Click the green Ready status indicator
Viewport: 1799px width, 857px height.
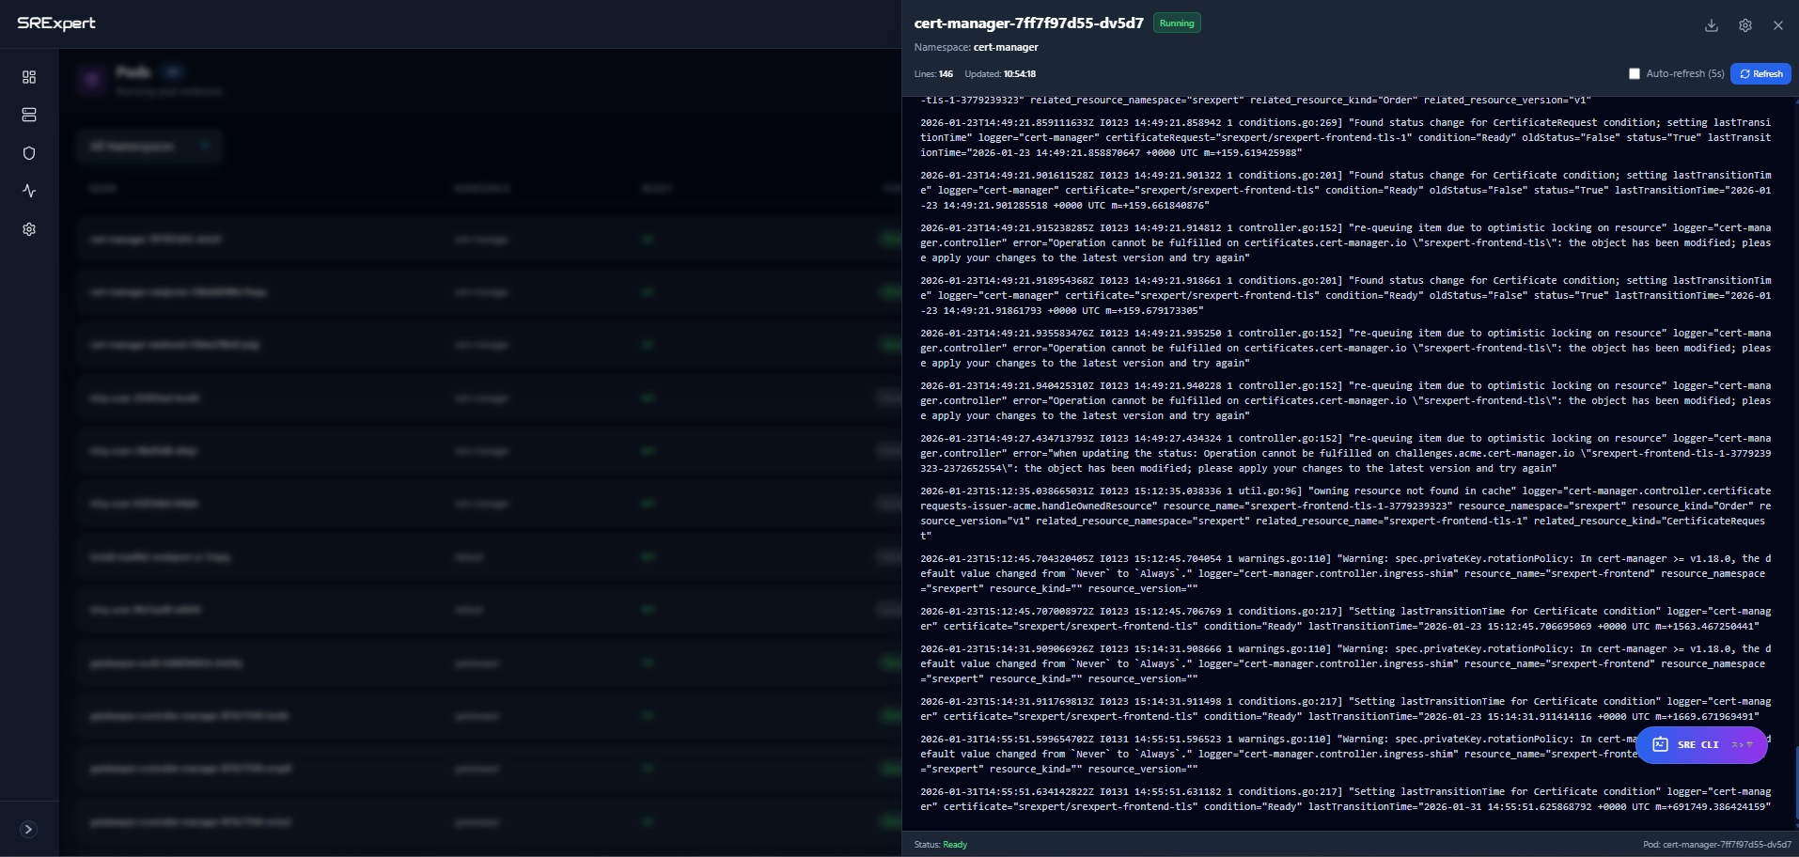[x=955, y=844]
